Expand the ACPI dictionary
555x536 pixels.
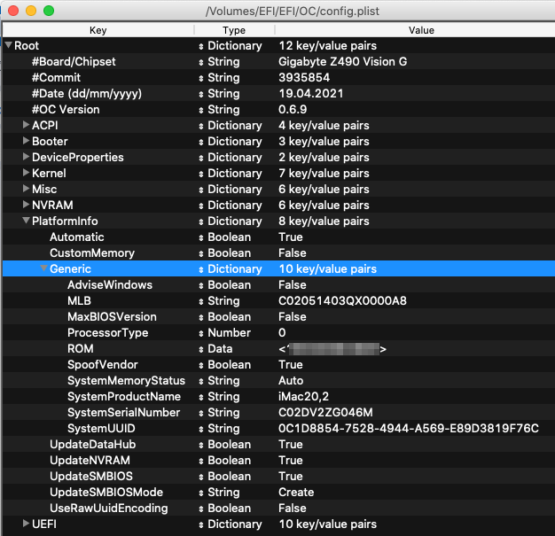(x=26, y=125)
